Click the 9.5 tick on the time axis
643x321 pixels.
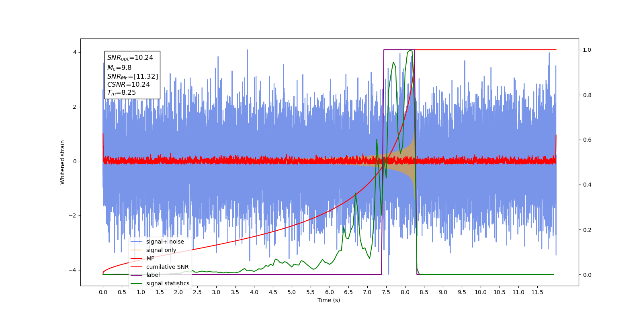[x=462, y=292]
